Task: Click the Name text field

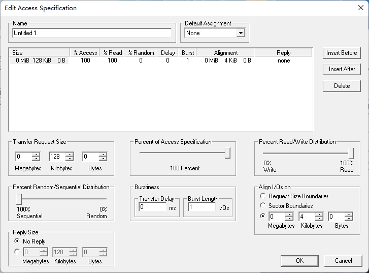Action: (x=91, y=33)
